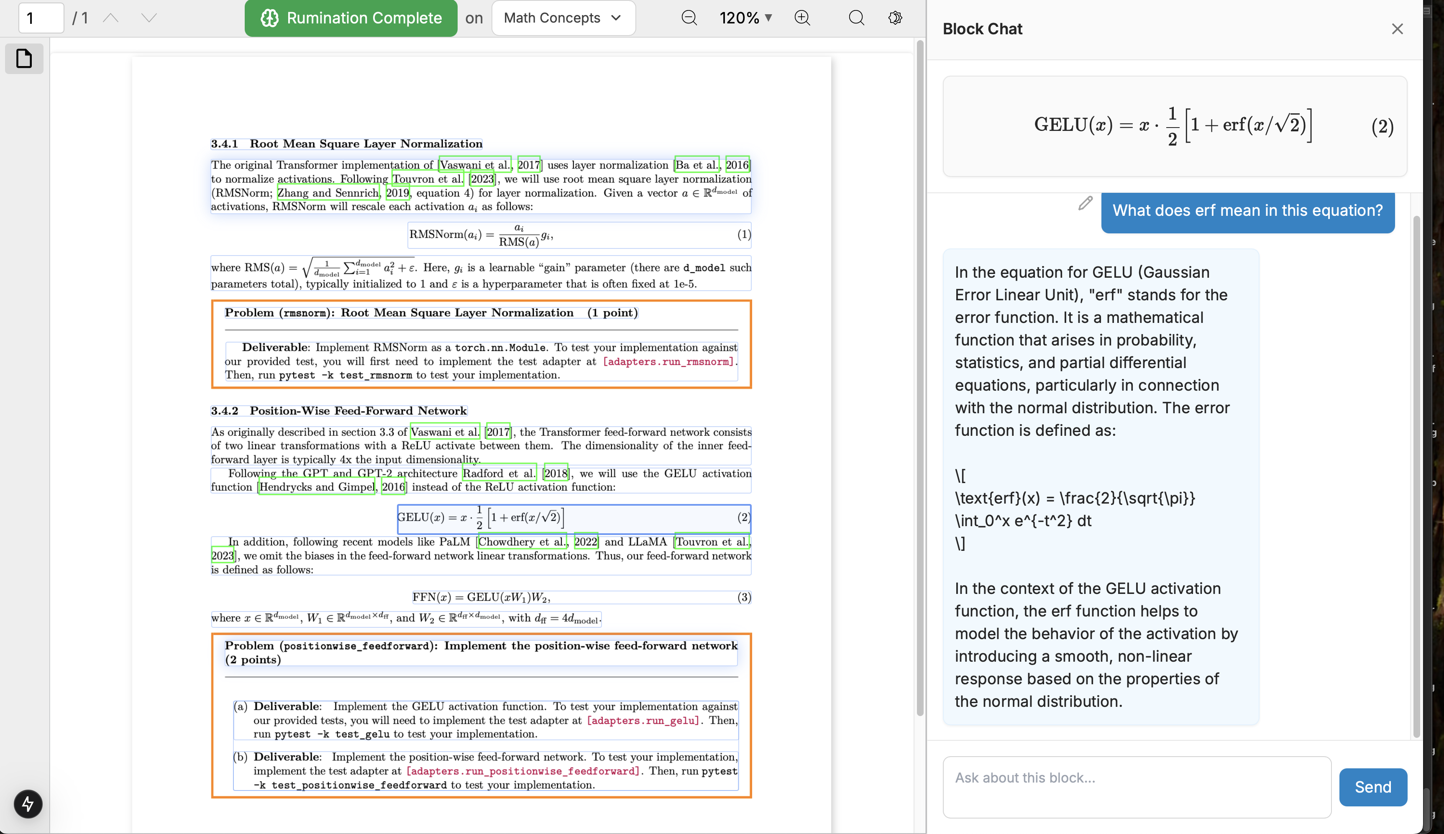Go to previous page with up arrow
The width and height of the screenshot is (1444, 834).
(x=110, y=18)
